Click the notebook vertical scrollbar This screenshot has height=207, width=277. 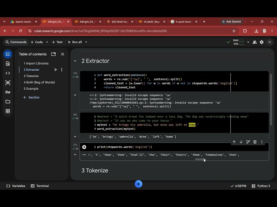pyautogui.click(x=271, y=100)
